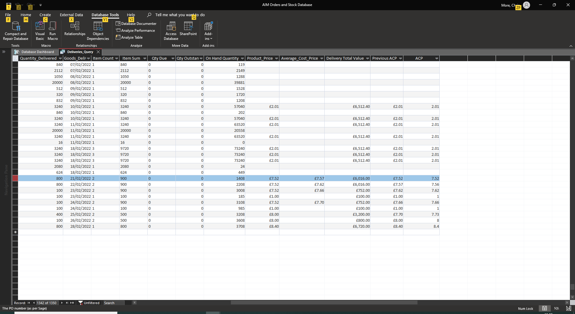Viewport: 575px width, 314px height.
Task: Select the Deliveries_Query tab
Action: 80,52
